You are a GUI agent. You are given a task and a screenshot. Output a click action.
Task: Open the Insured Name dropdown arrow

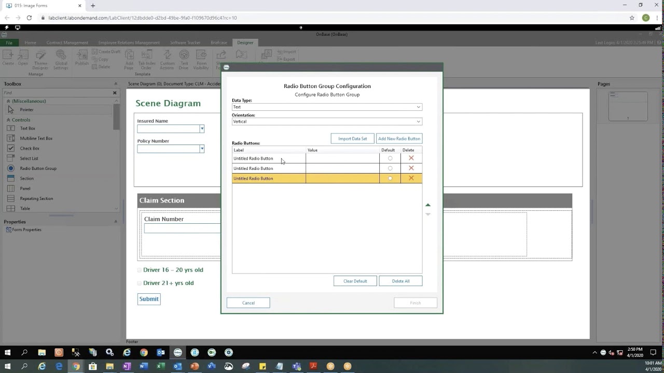(202, 129)
